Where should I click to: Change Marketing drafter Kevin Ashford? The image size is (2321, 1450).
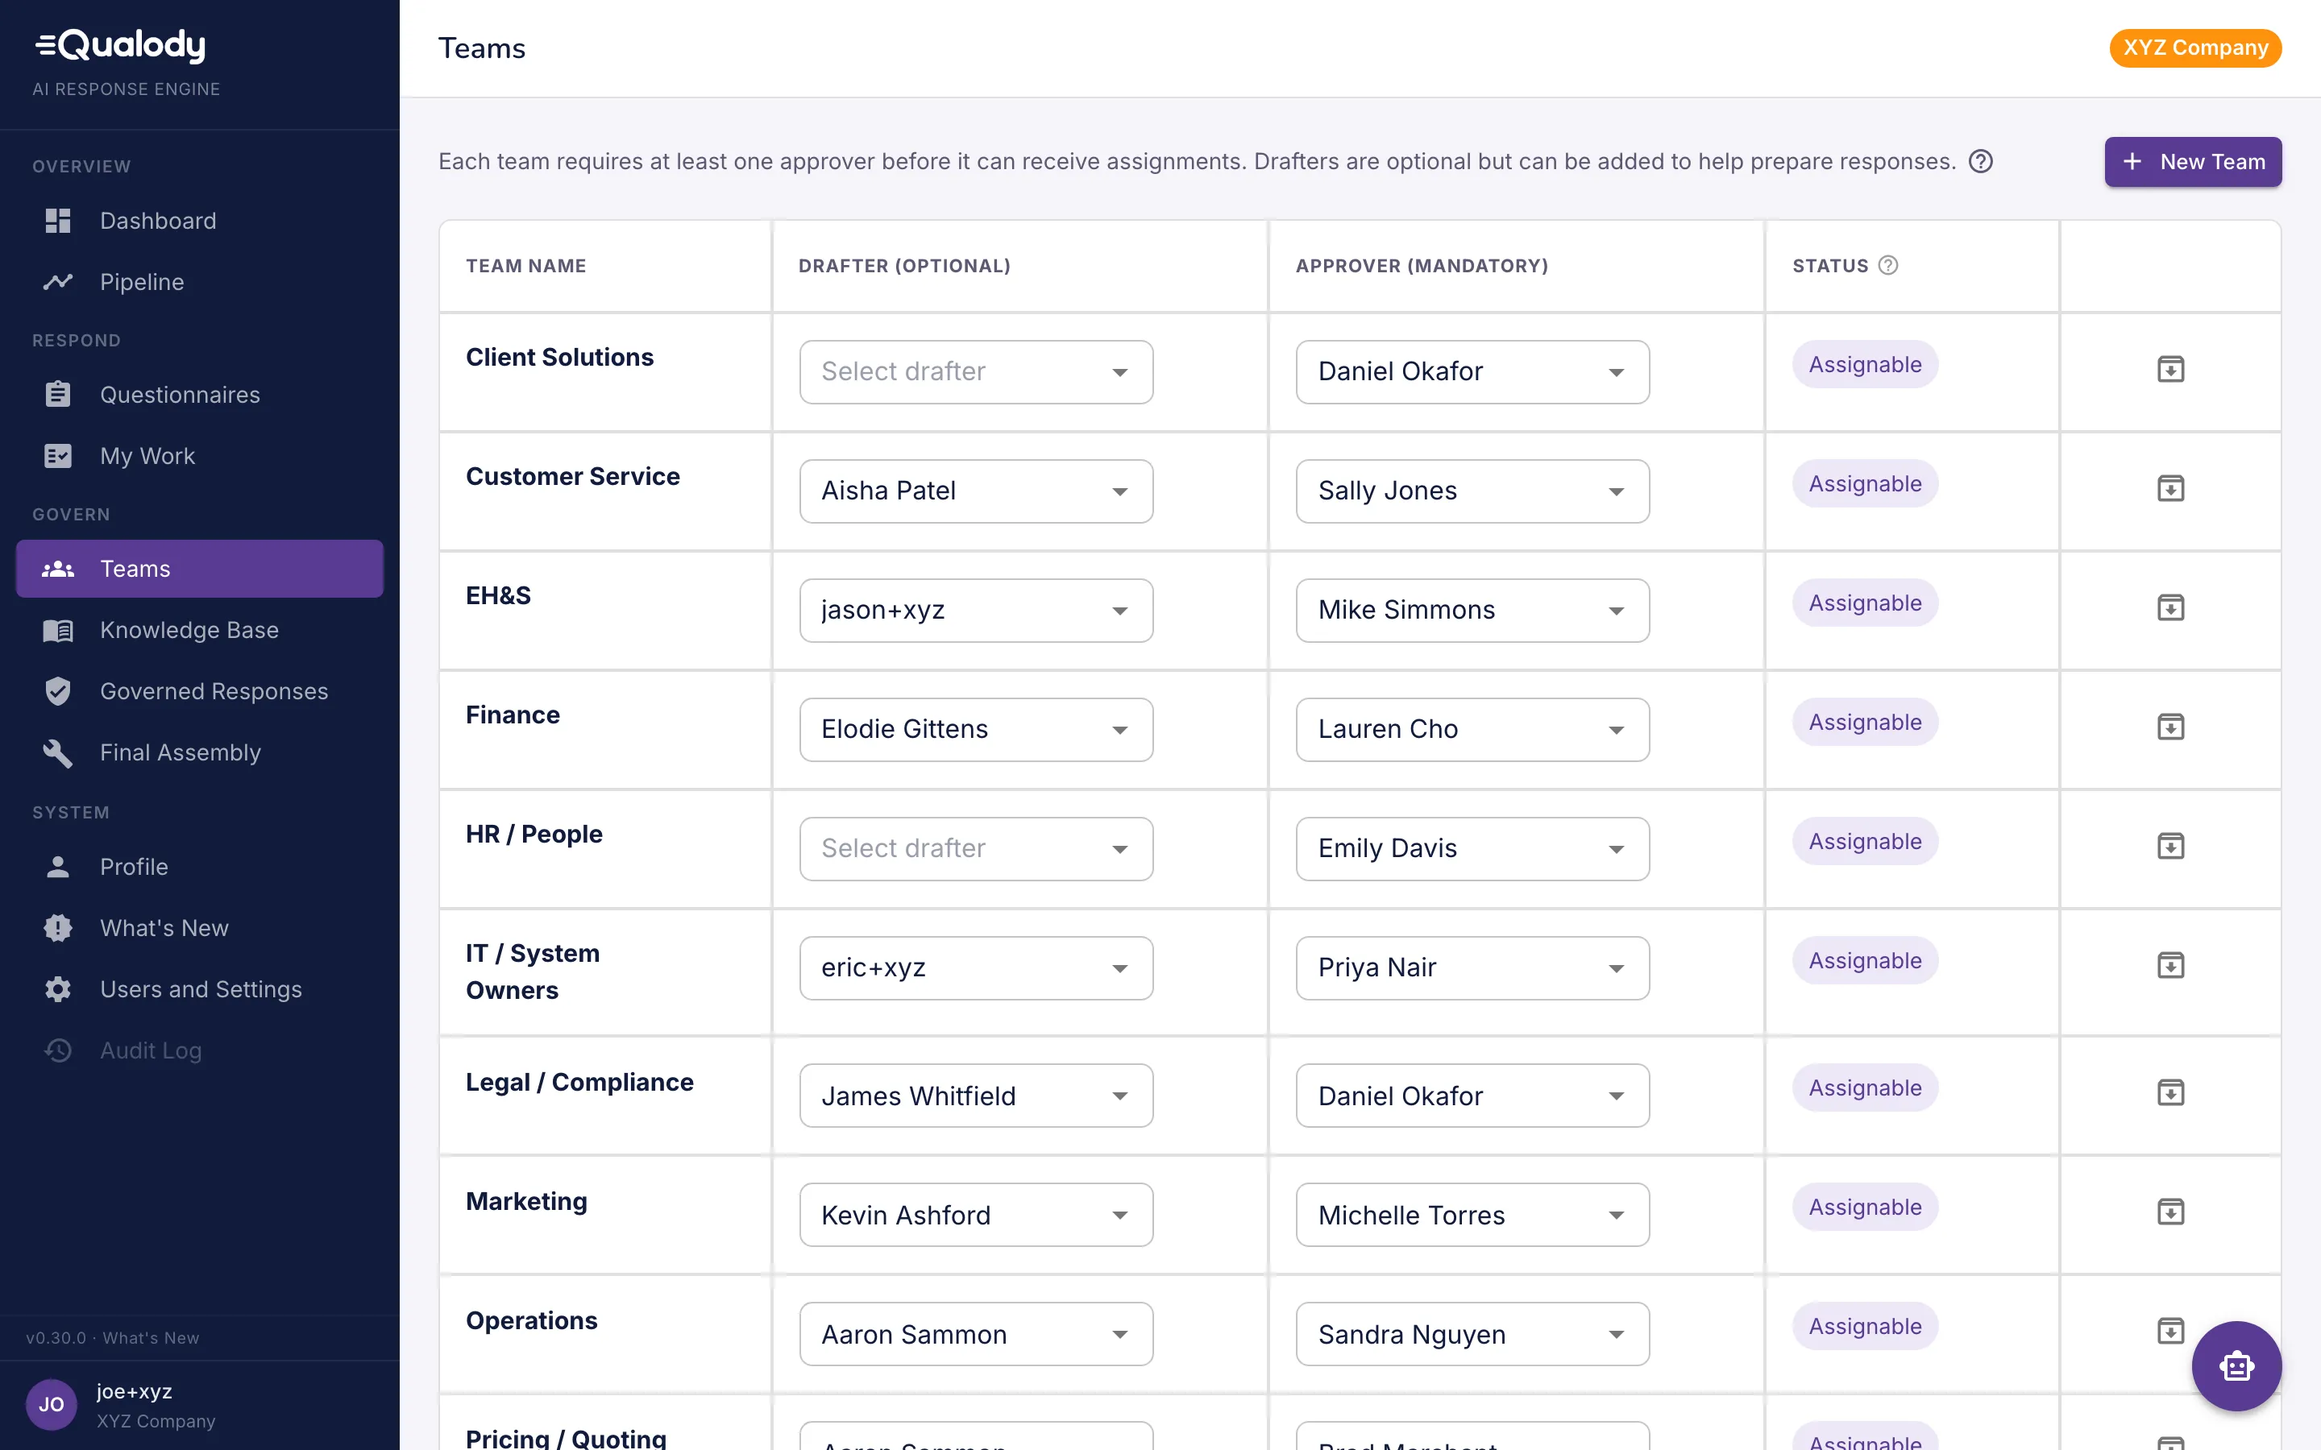[x=977, y=1215]
